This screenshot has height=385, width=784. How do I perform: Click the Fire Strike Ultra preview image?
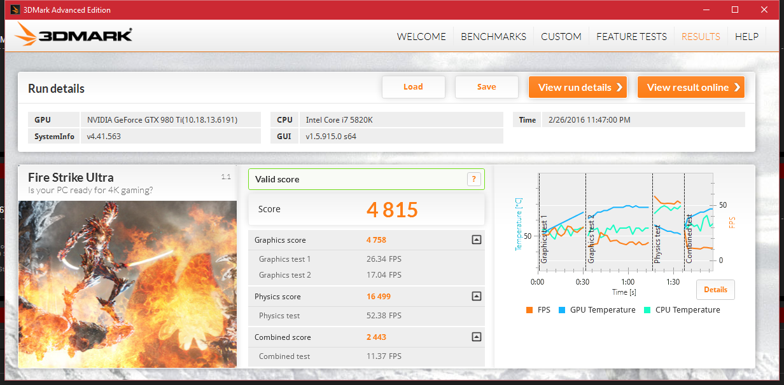pos(127,283)
